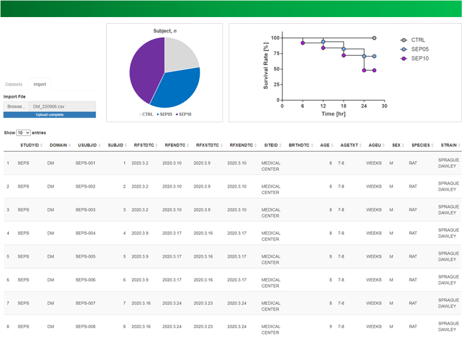Click the SEP05 marker in survival legend
This screenshot has height=337, width=462.
(403, 49)
